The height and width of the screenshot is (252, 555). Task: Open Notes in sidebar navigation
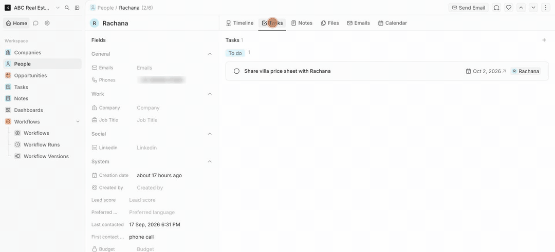pyautogui.click(x=43, y=98)
